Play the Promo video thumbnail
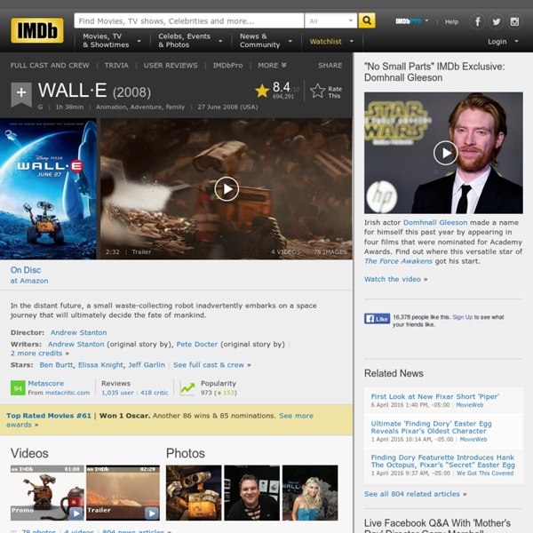This screenshot has height=533, width=533. [x=47, y=492]
